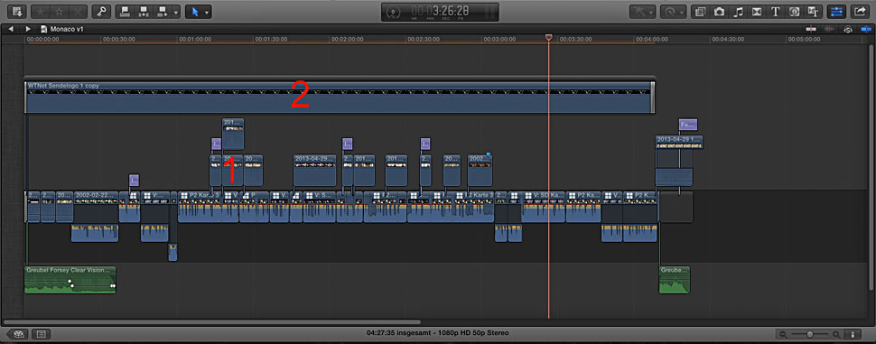Toggle skimming in the timeline
876x344 pixels.
click(x=811, y=29)
